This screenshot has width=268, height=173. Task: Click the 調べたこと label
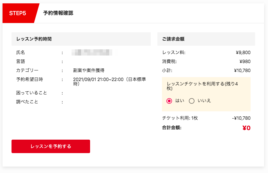[27, 102]
